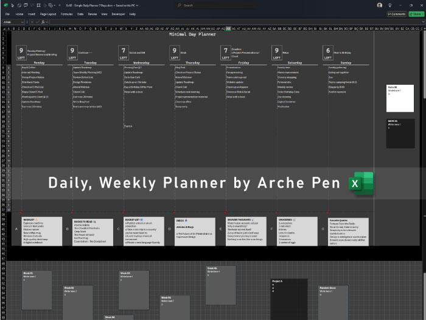The width and height of the screenshot is (426, 320).
Task: Click the search magnifier in title bar
Action: [x=180, y=5]
